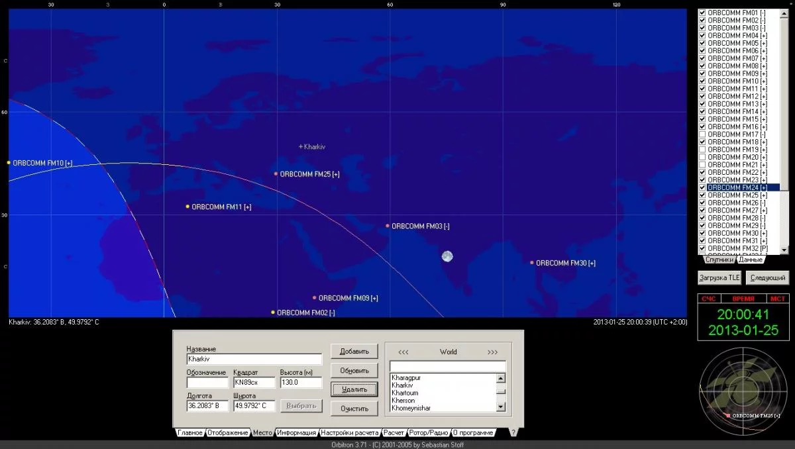Click the city search field above list

point(448,366)
